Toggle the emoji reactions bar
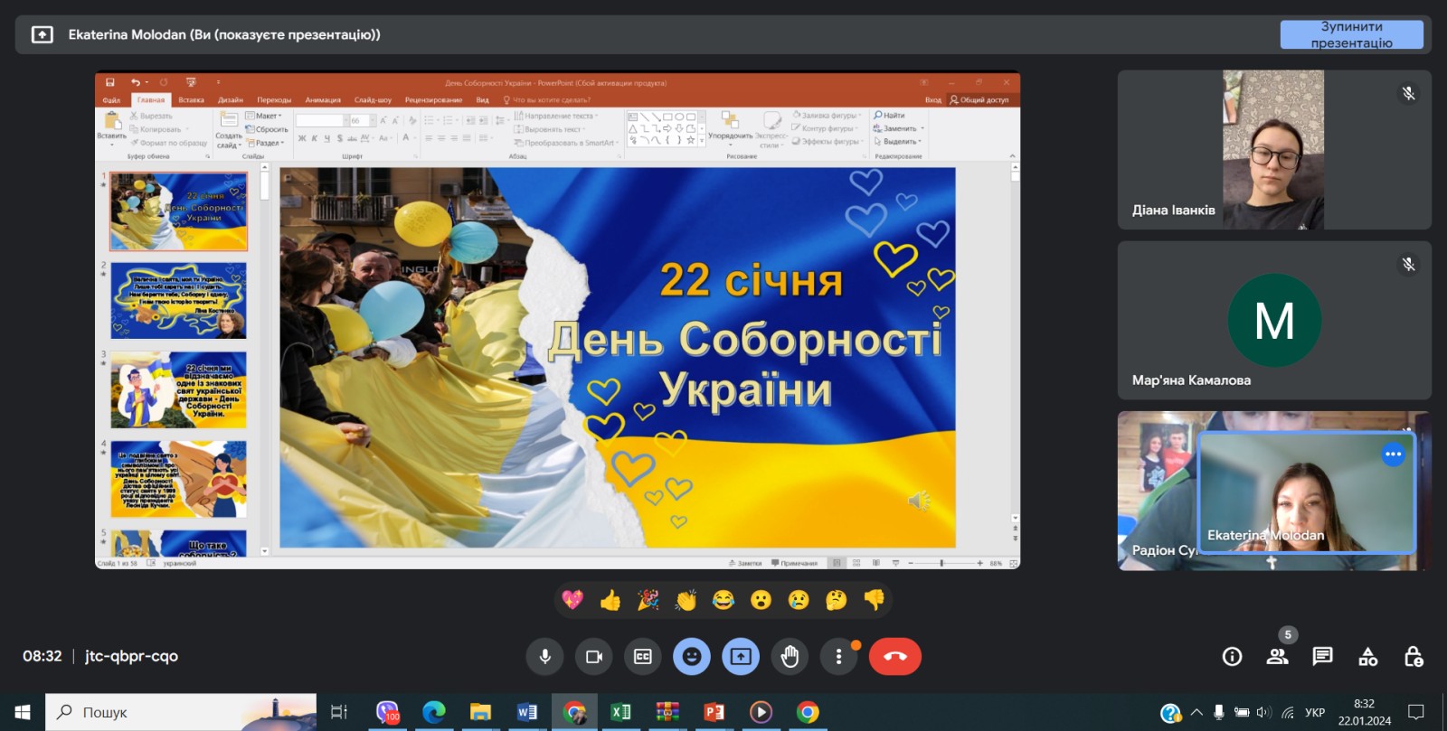Viewport: 1447px width, 731px height. coord(692,657)
